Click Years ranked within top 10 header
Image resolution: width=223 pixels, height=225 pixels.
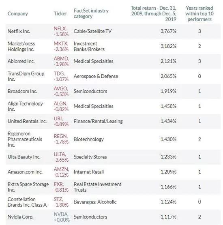pyautogui.click(x=199, y=14)
